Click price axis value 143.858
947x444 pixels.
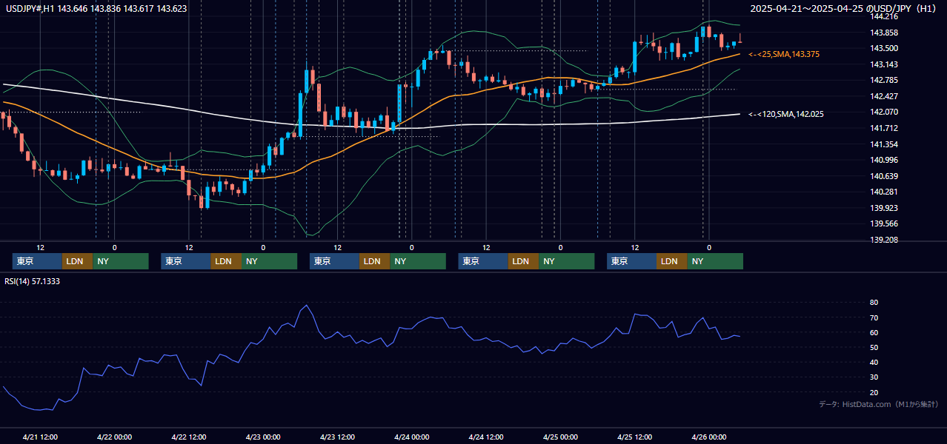[x=885, y=33]
